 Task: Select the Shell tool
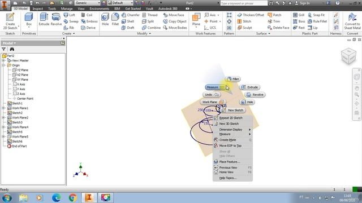point(128,21)
